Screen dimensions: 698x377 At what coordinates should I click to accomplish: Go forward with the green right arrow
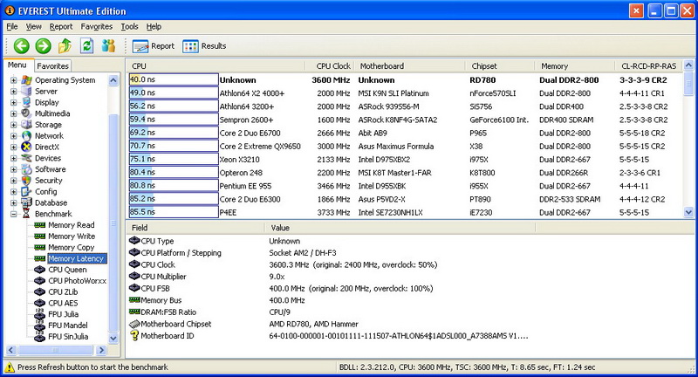click(43, 46)
